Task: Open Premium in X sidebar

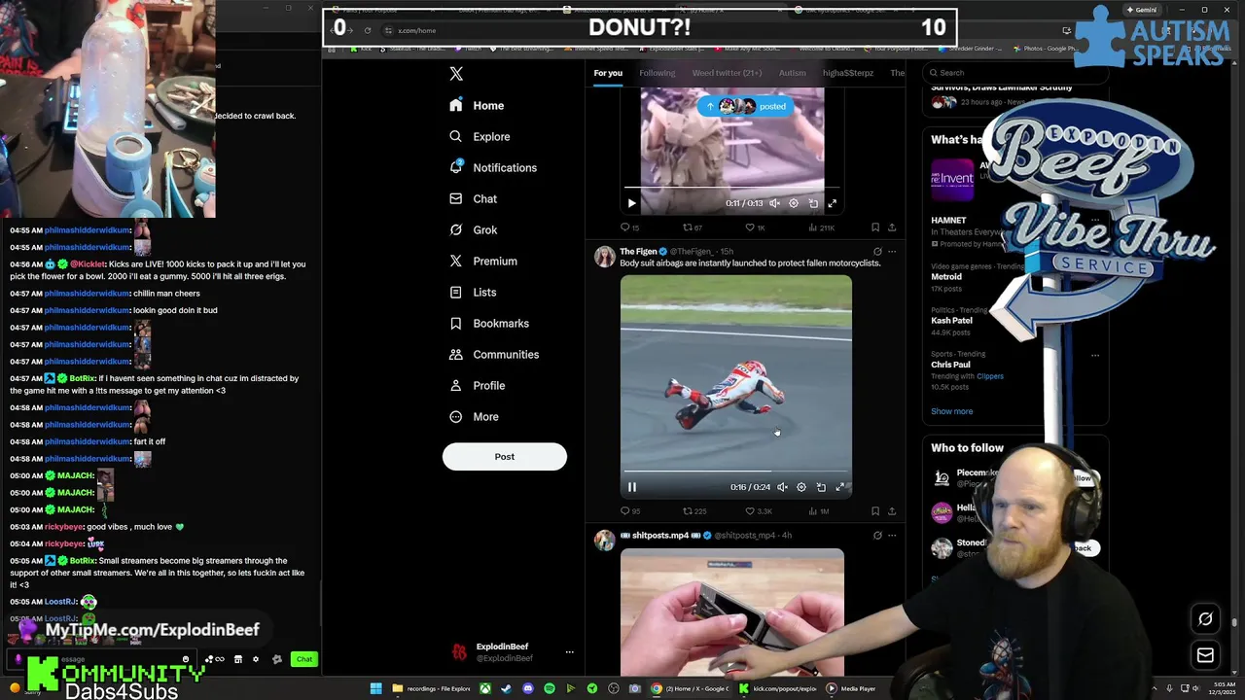Action: pos(483,261)
